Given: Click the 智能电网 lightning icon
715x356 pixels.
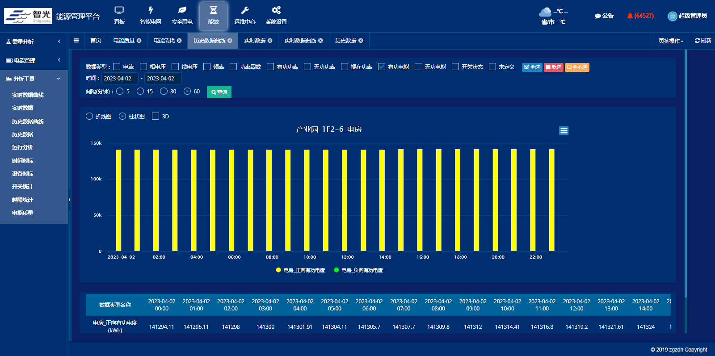Looking at the screenshot, I should [151, 11].
